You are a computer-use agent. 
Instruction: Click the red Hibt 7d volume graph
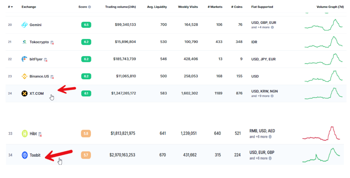point(321,133)
